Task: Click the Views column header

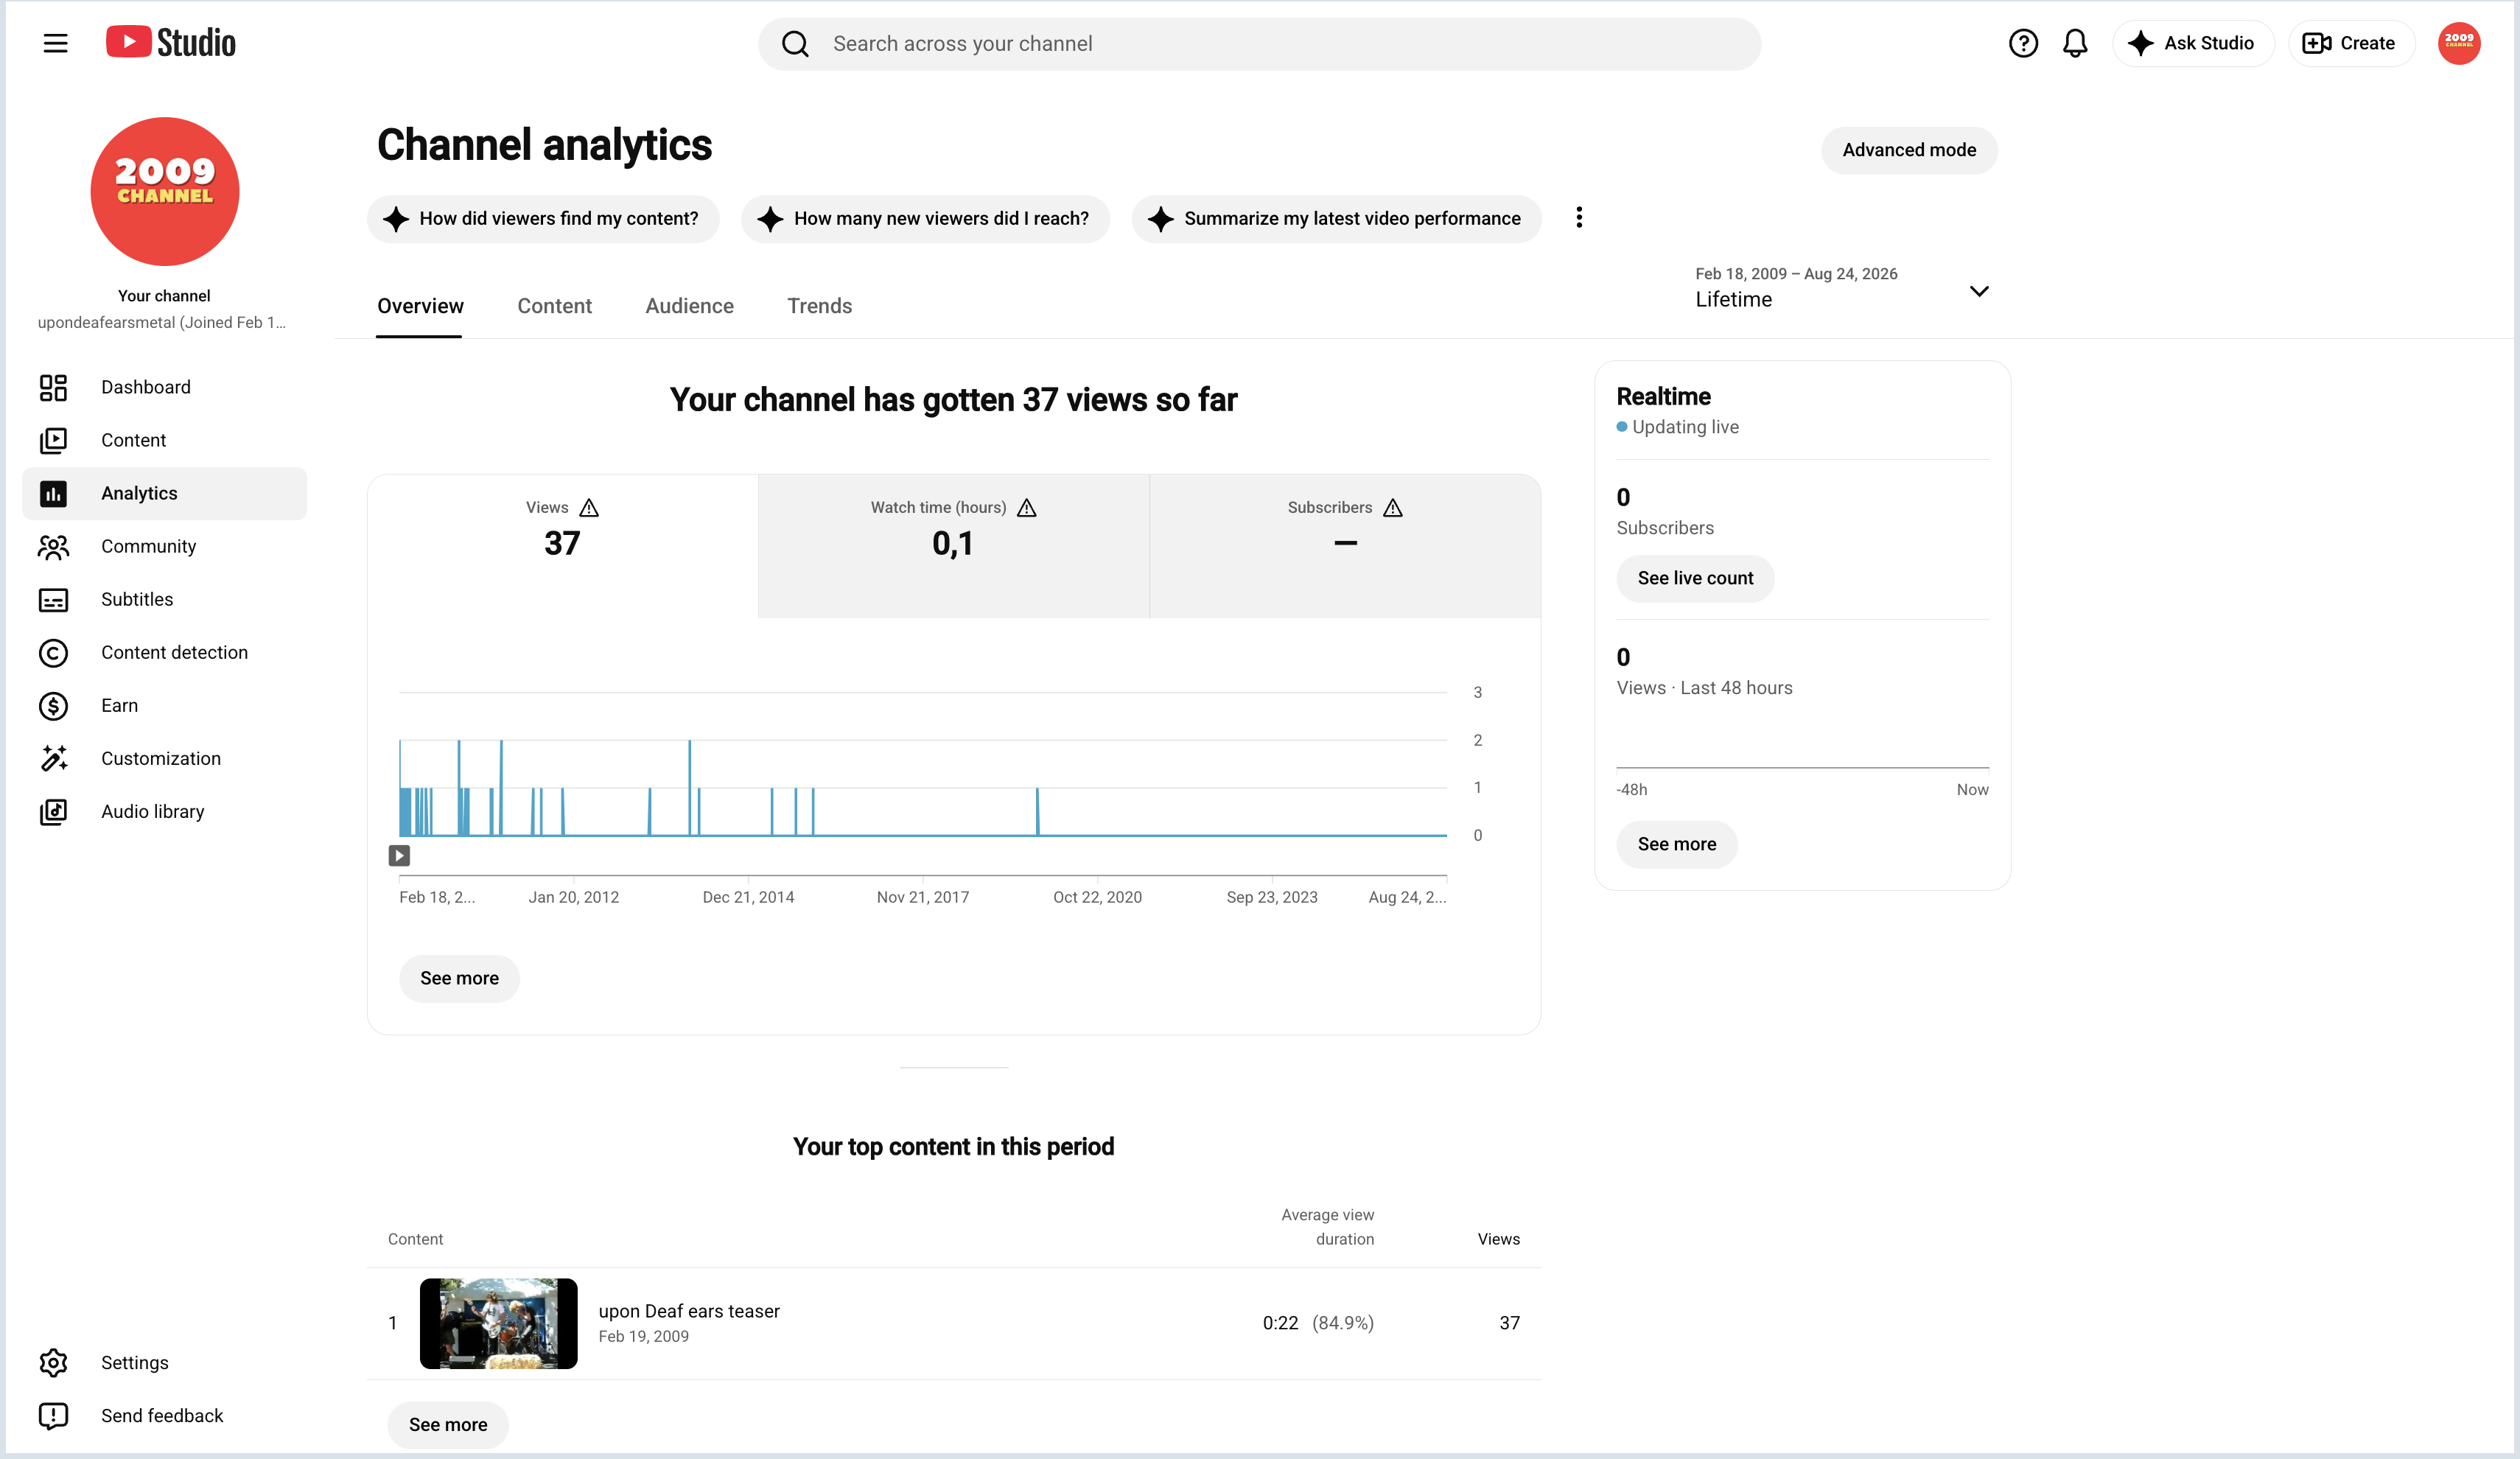Action: [1498, 1239]
